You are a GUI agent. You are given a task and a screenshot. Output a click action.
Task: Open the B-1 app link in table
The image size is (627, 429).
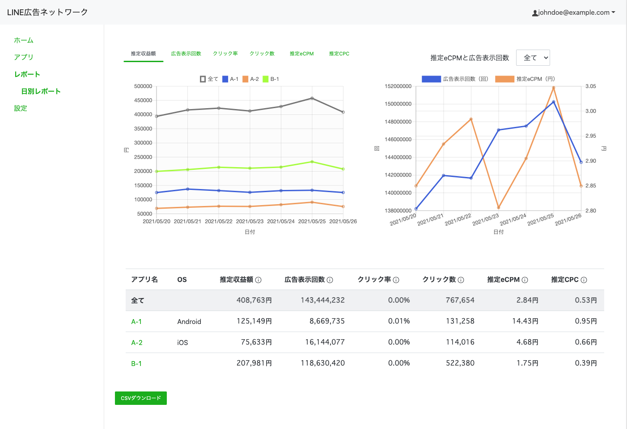[x=136, y=364]
